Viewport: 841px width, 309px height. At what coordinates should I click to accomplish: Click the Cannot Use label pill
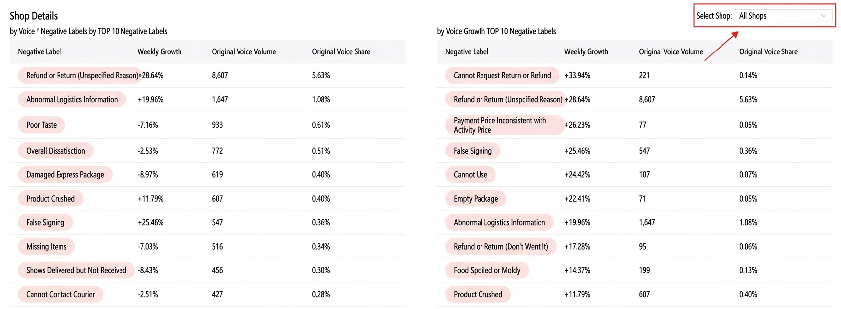point(470,174)
